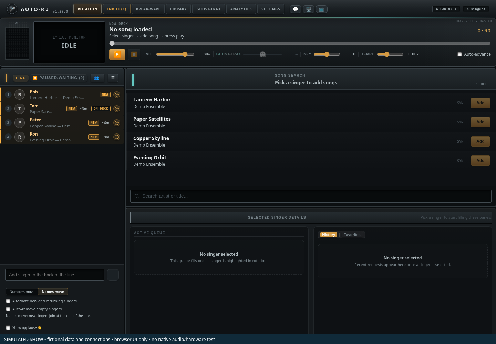This screenshot has height=344, width=496.
Task: Open the Rotation tab
Action: point(87,9)
